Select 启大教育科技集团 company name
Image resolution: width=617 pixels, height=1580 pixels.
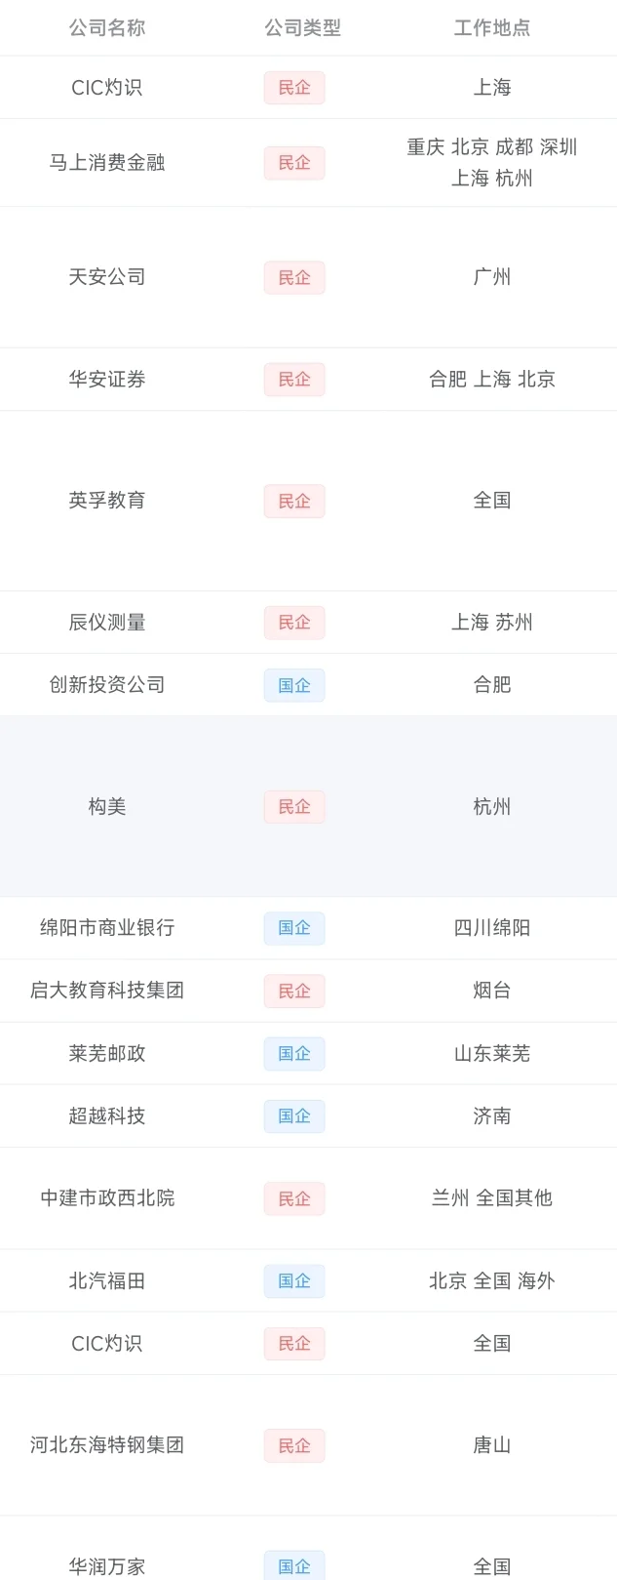coord(107,991)
